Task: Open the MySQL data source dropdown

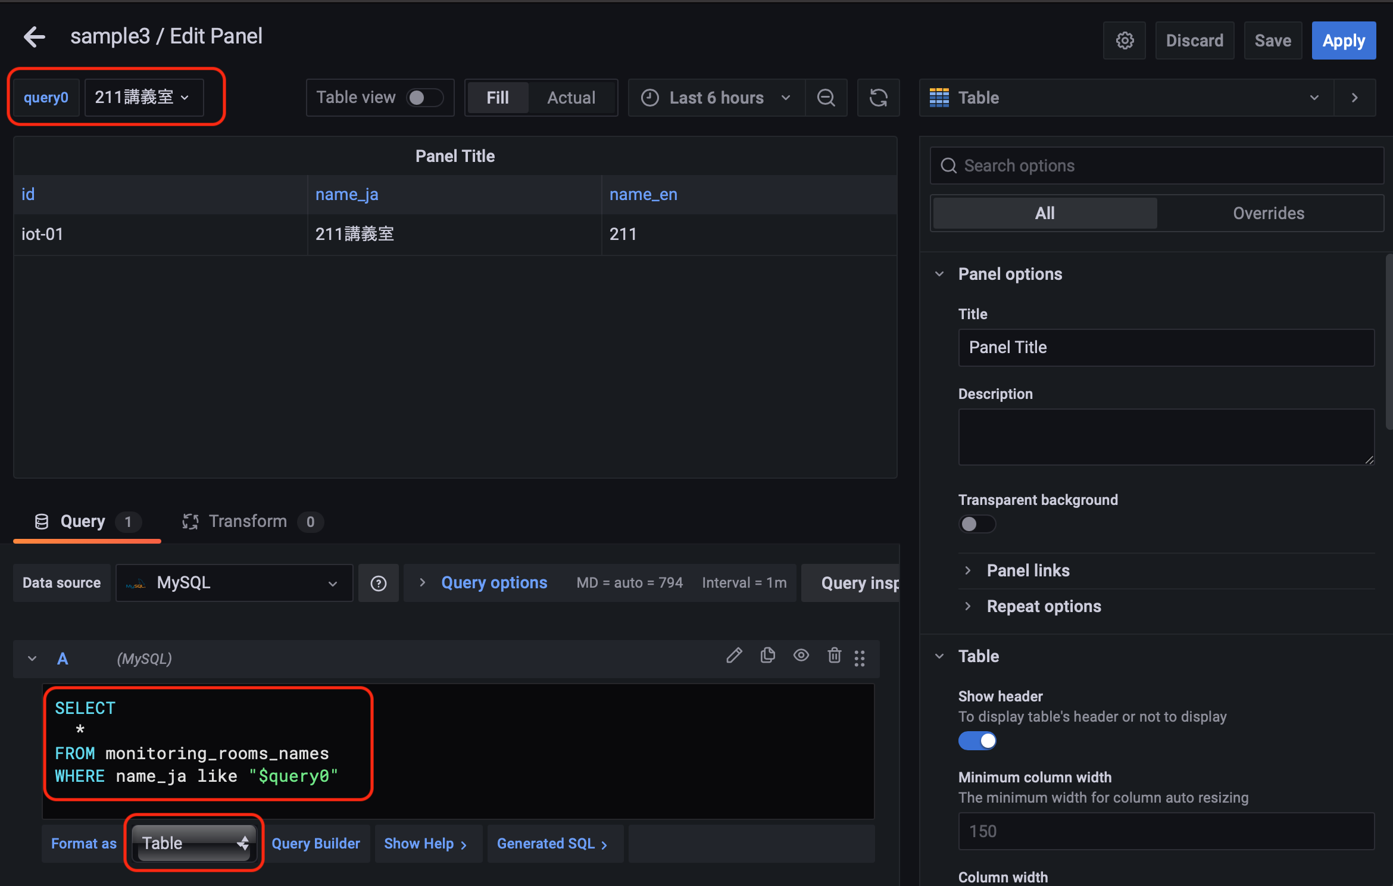Action: [x=234, y=583]
